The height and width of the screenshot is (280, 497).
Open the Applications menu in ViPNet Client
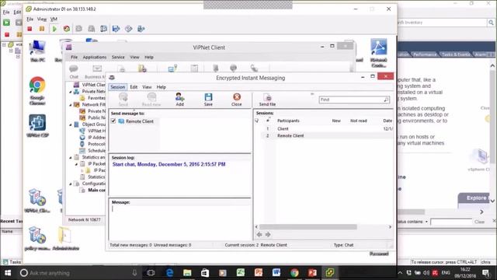tap(95, 57)
